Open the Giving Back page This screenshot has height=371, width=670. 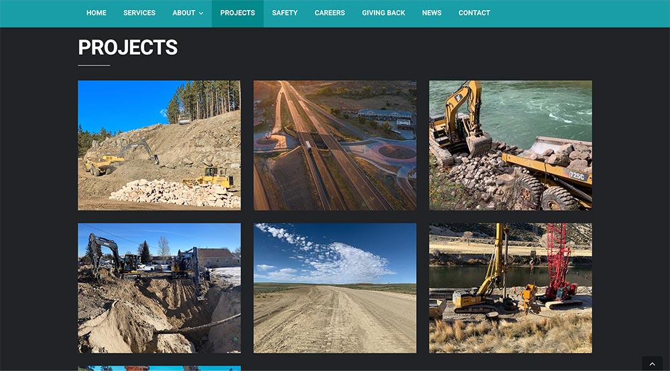[383, 13]
